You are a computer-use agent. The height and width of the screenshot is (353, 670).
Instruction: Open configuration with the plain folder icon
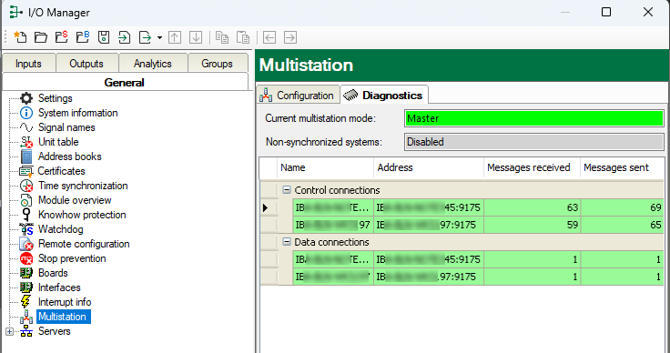(x=41, y=37)
